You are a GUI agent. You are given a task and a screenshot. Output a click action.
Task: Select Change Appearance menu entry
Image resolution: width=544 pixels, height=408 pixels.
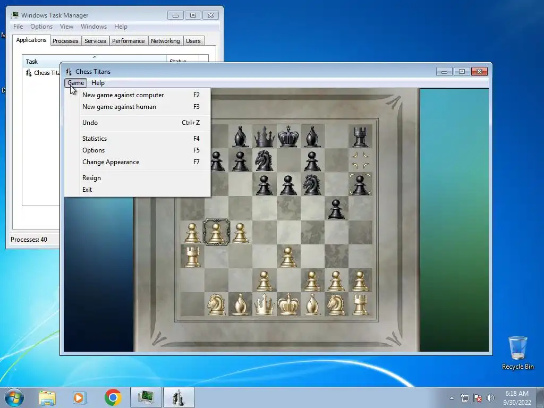(x=138, y=163)
